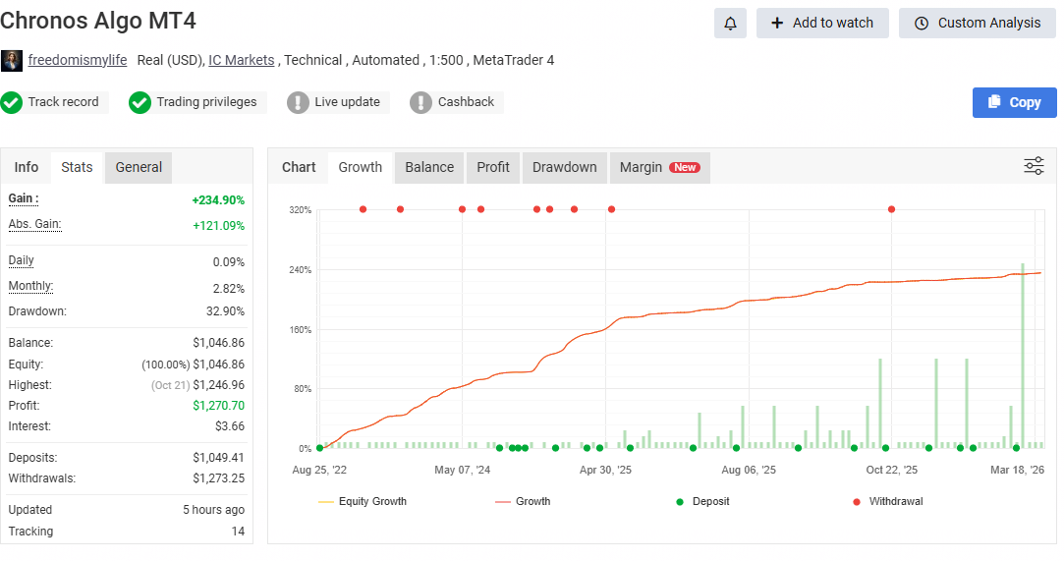The height and width of the screenshot is (561, 1064).
Task: Click the Live update label
Action: pos(348,102)
